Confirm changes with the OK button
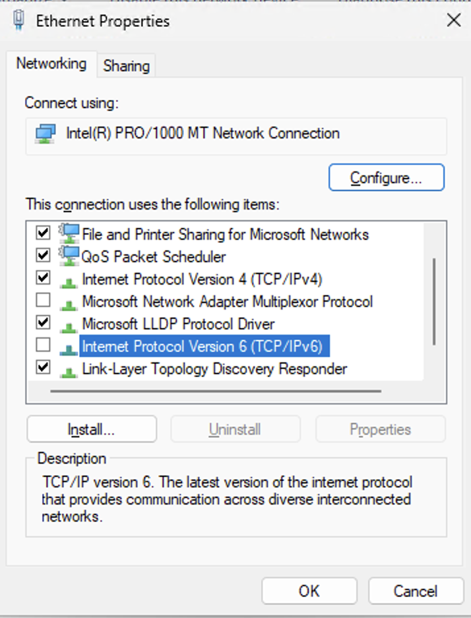Screen dimensions: 471x618 click(x=309, y=591)
